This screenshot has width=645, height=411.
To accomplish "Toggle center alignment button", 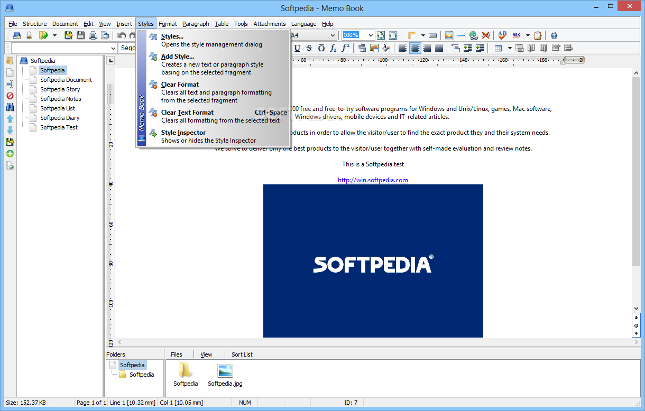I will 415,48.
